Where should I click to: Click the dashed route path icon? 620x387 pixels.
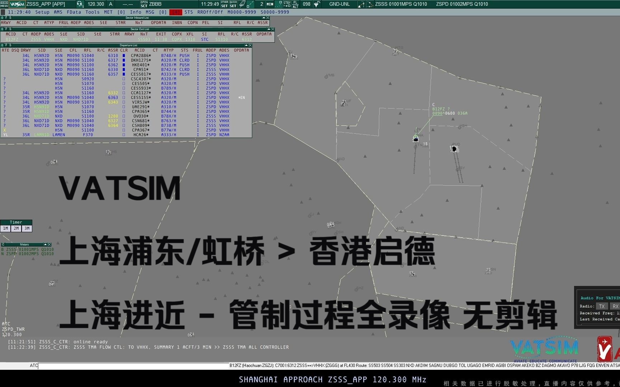tap(370, 4)
